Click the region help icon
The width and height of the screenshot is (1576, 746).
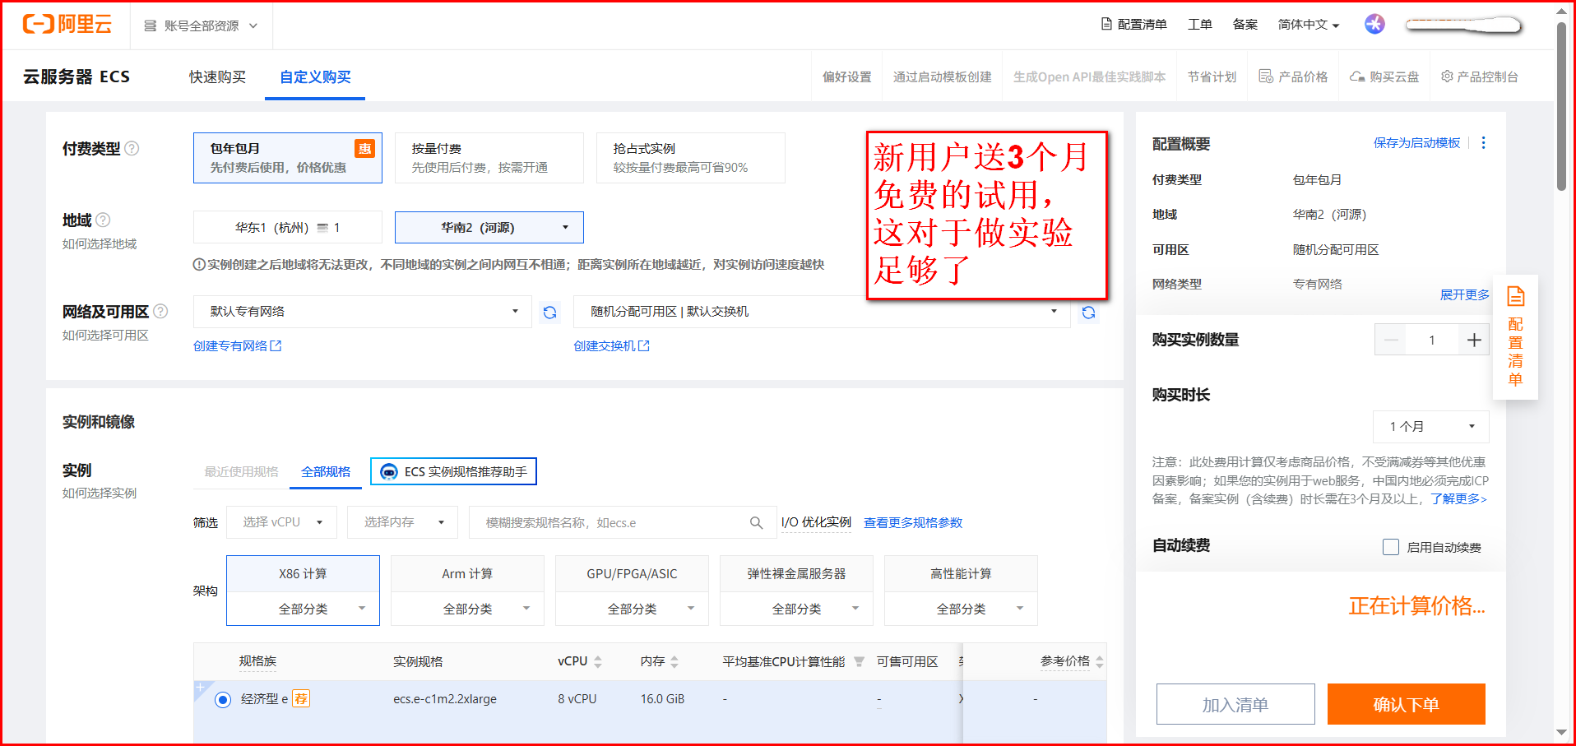tap(103, 220)
